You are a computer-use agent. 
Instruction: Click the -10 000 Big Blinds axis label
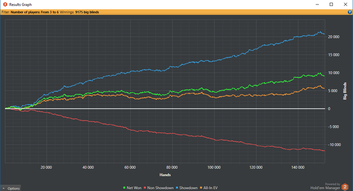(334, 145)
